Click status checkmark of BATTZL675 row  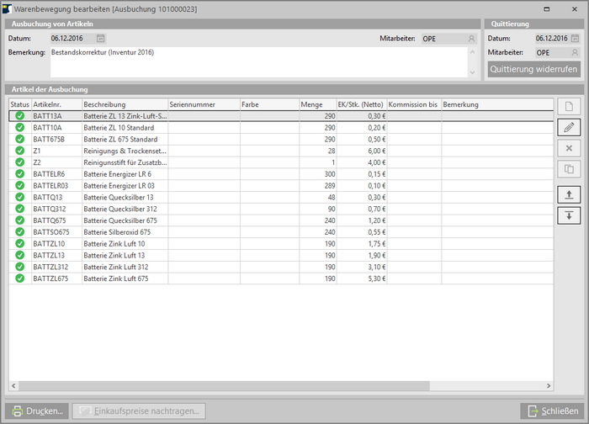19,278
